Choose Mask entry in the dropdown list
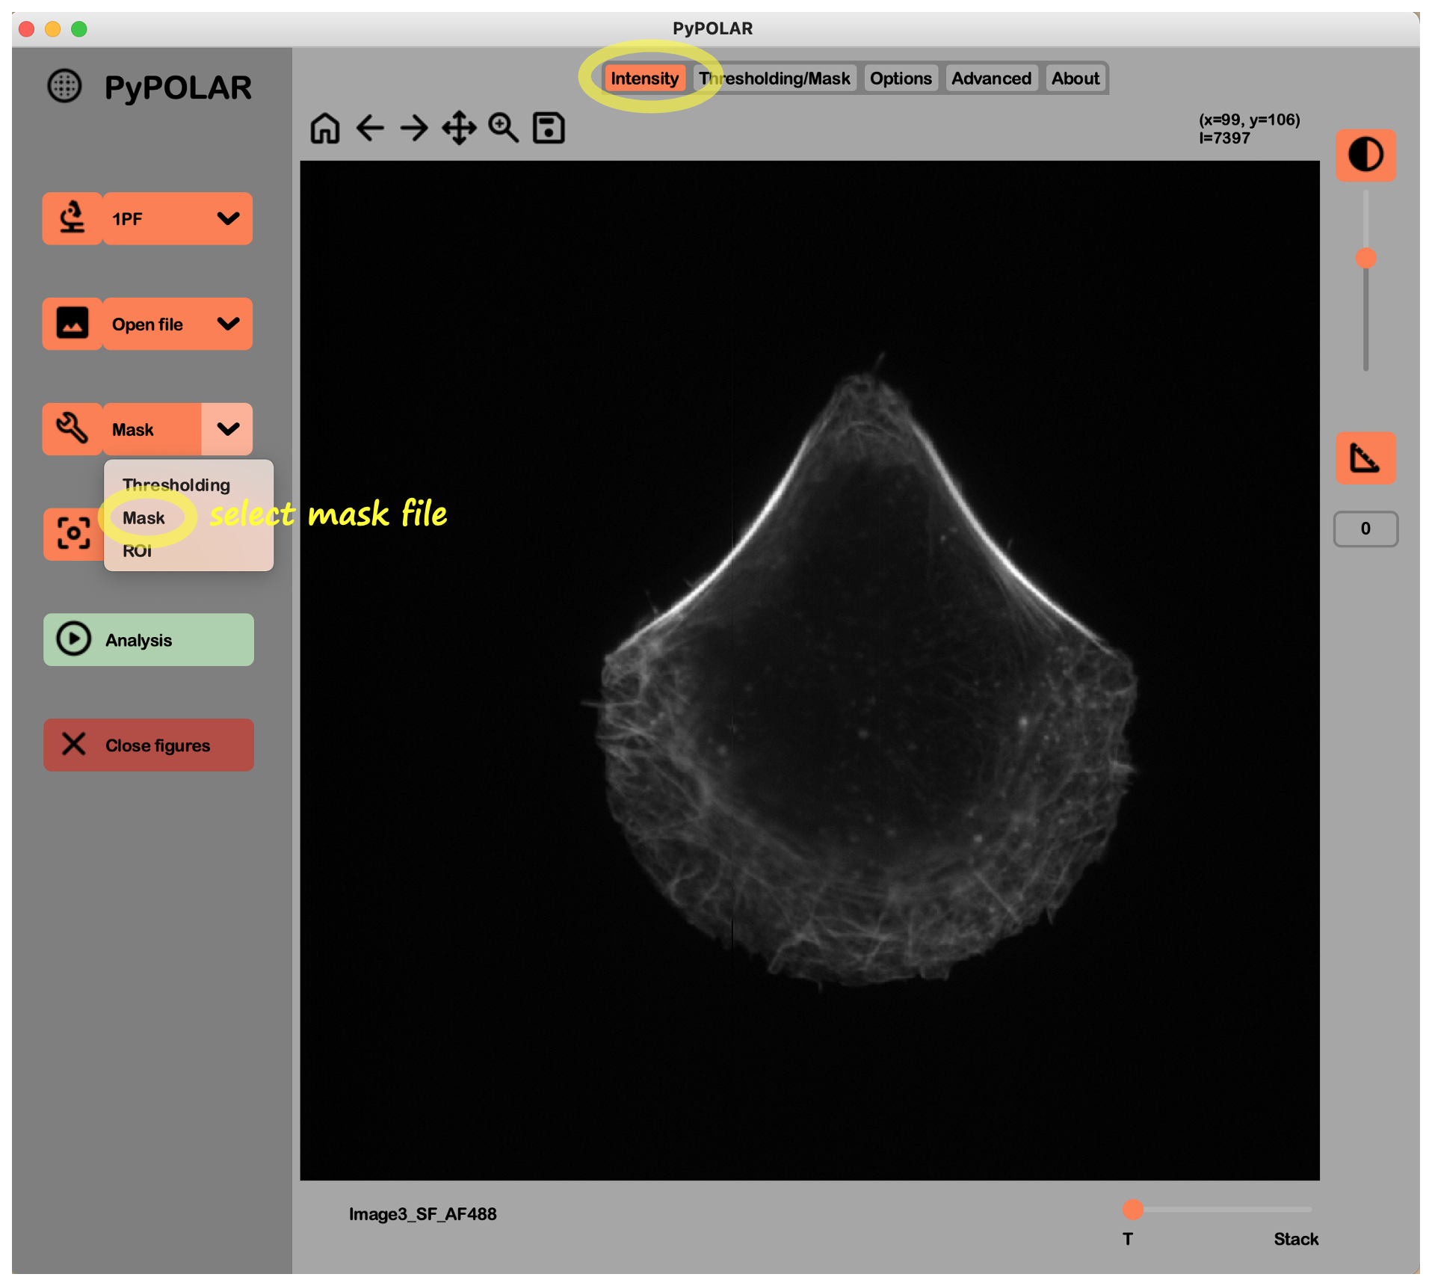 [x=143, y=518]
